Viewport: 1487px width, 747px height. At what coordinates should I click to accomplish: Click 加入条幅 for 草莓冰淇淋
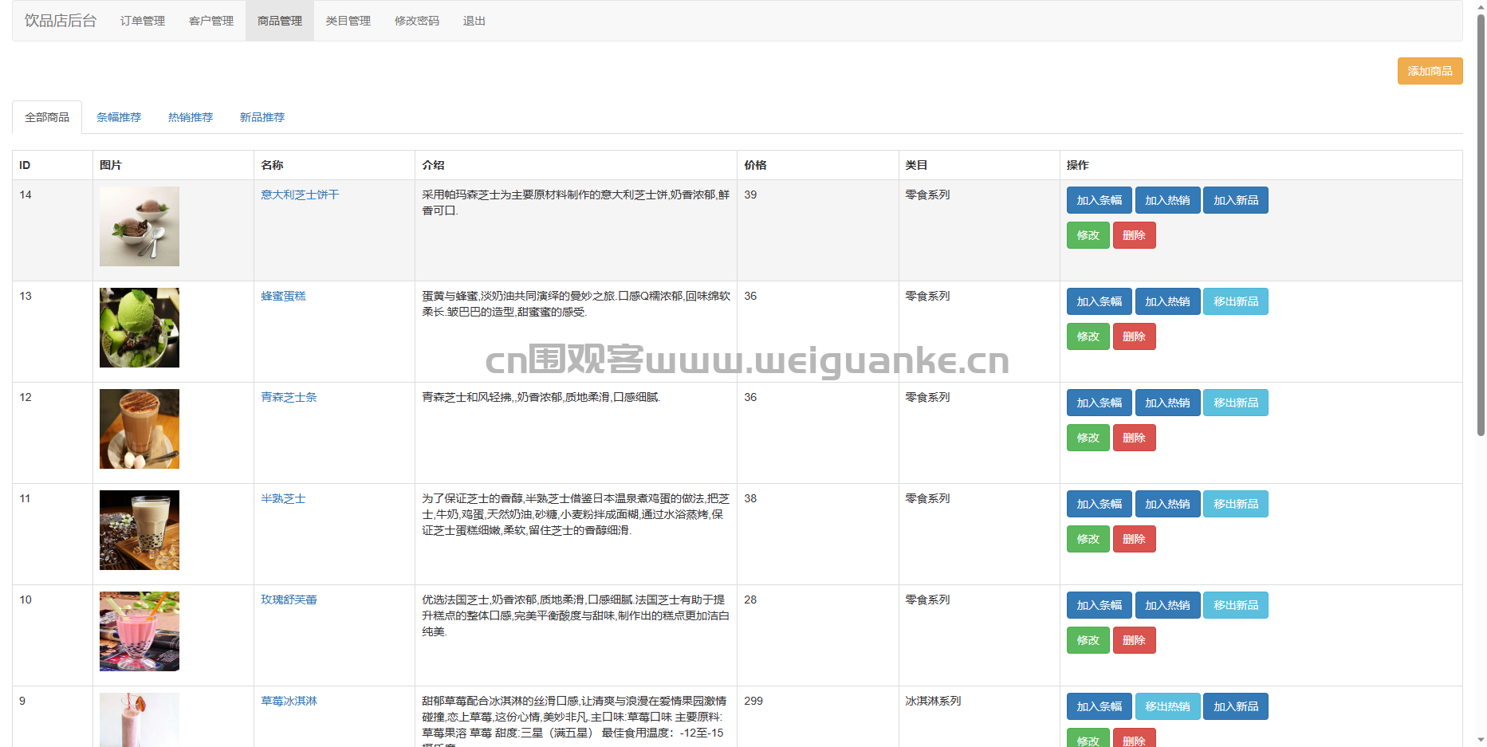(x=1099, y=706)
